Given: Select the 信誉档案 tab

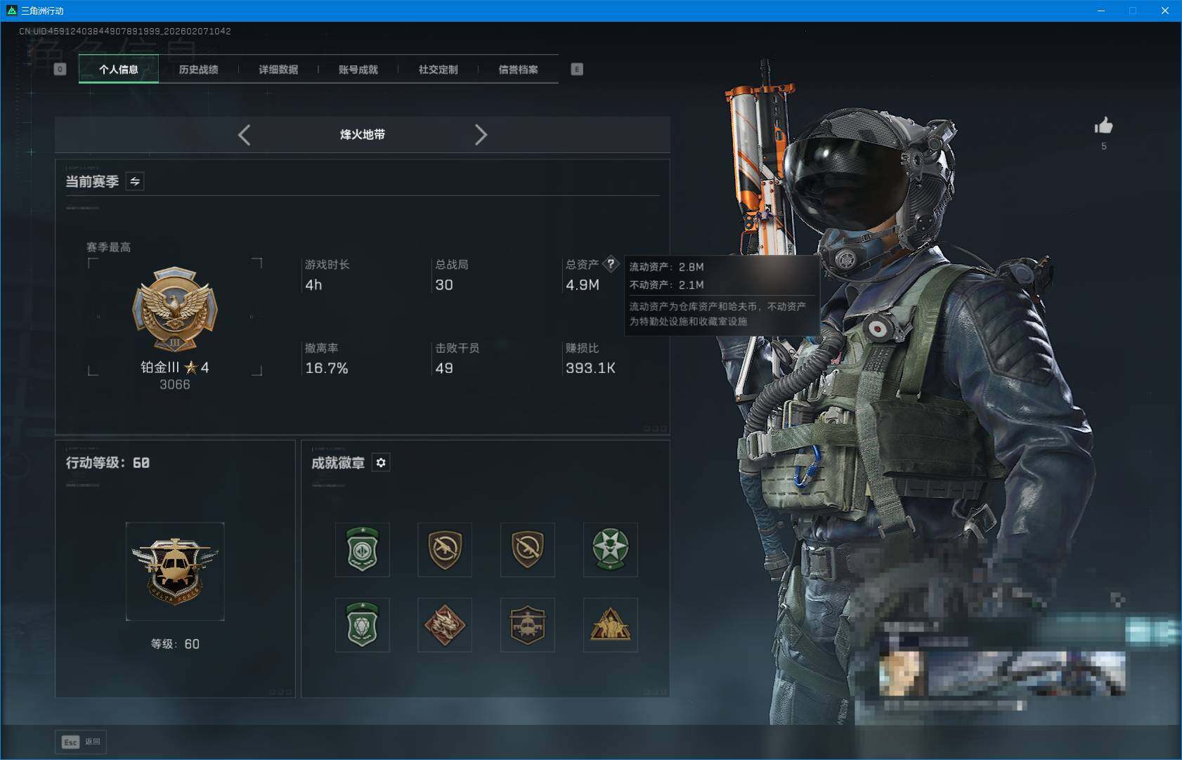Looking at the screenshot, I should click(520, 69).
